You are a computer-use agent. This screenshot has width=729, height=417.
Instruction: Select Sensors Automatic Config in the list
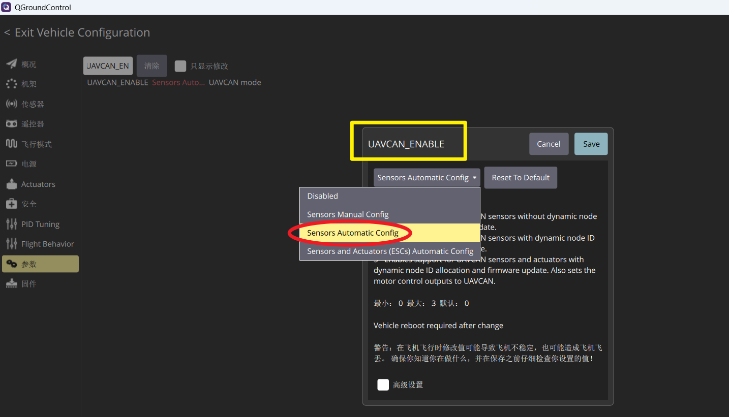click(x=390, y=233)
